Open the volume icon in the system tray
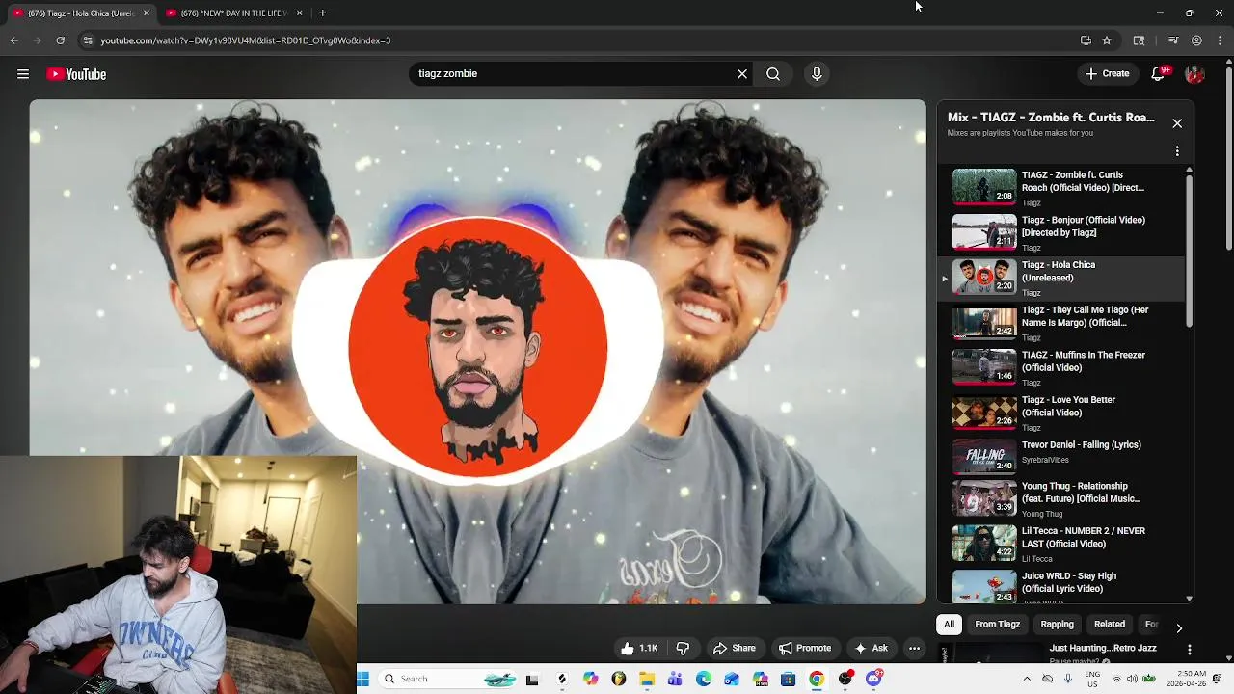Viewport: 1234px width, 694px height. pos(1132,679)
